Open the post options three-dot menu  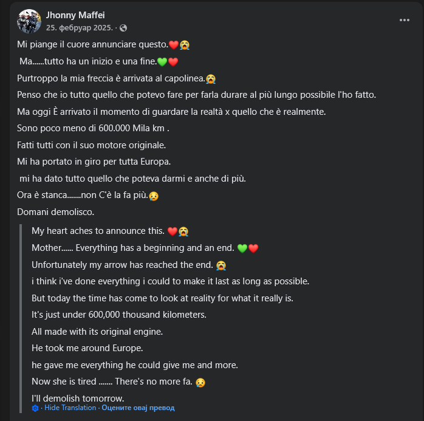click(x=404, y=20)
